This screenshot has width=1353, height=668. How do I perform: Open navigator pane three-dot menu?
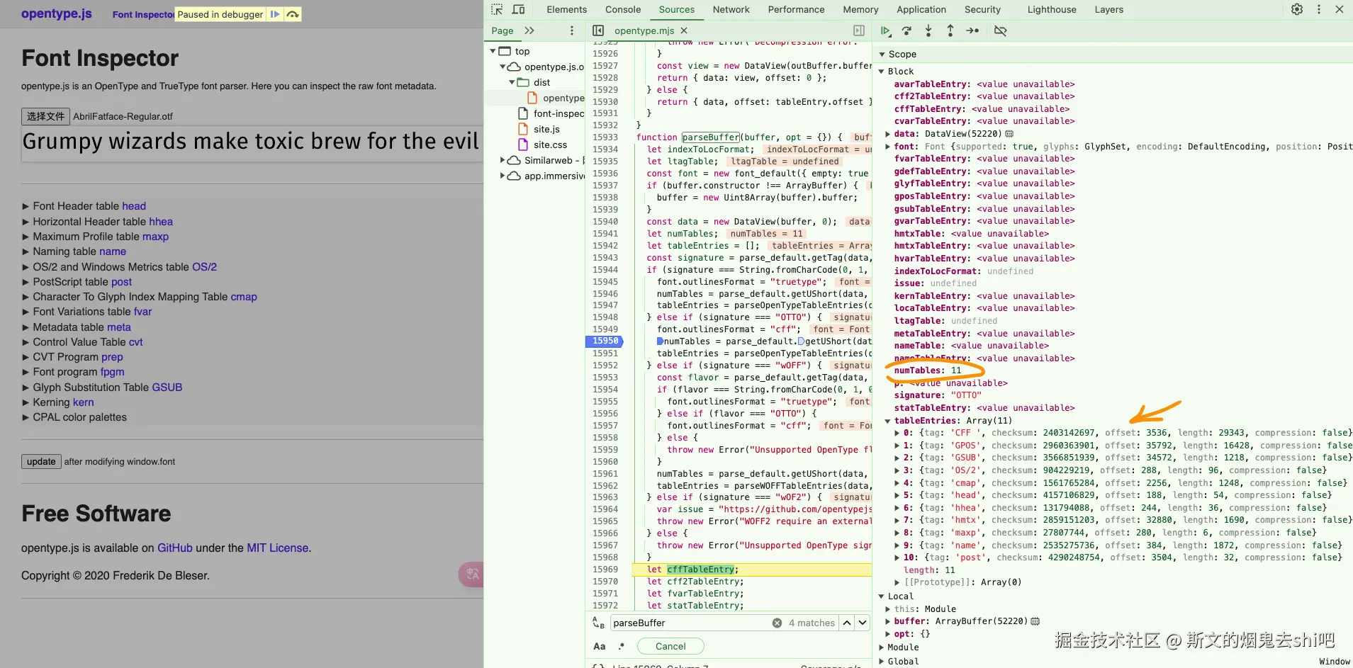[x=572, y=30]
